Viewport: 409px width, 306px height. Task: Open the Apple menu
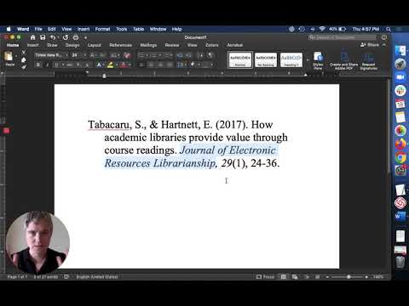click(9, 29)
